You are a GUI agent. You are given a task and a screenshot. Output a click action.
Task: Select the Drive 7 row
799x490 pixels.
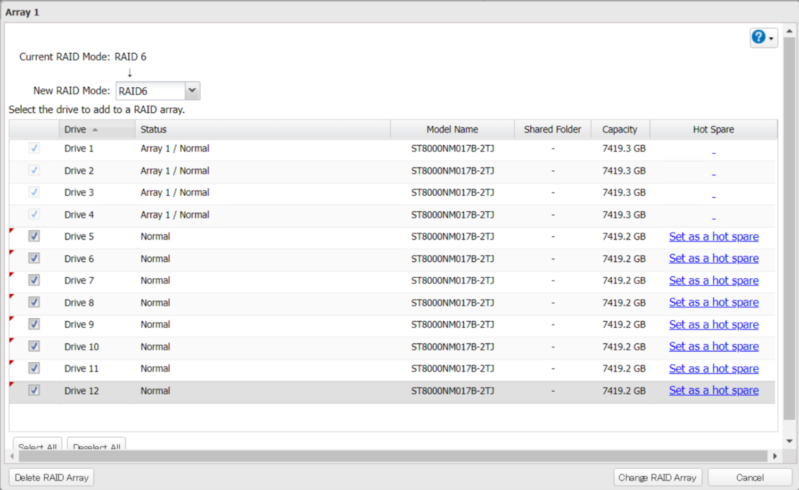(266, 280)
